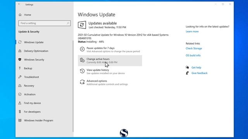Click the Delivery Optimization icon
This screenshot has height=139, width=248.
pyautogui.click(x=20, y=51)
